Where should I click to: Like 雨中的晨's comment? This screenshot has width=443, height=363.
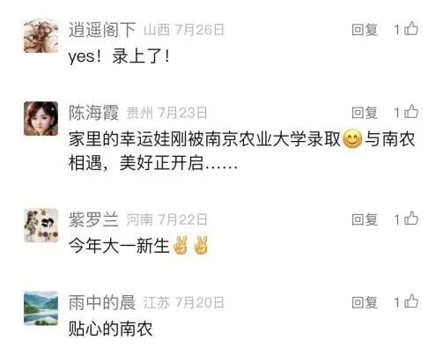coord(411,302)
